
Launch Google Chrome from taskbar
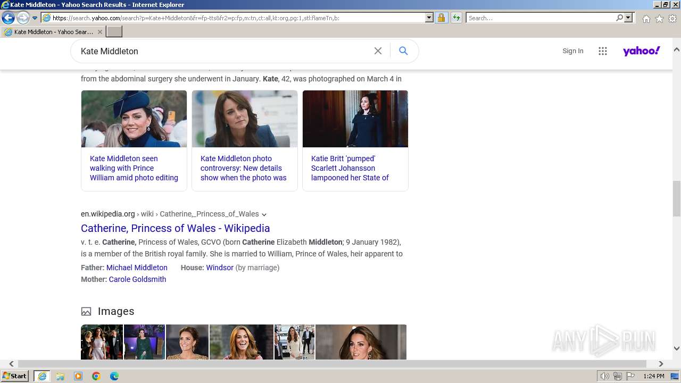click(x=96, y=376)
